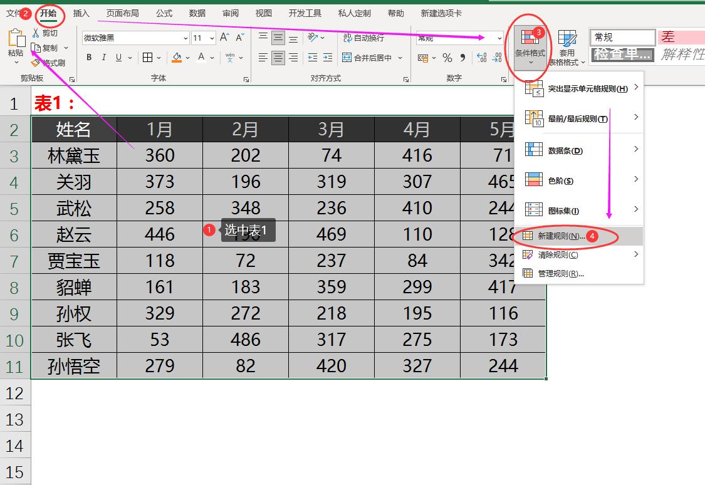Open 套用表格格式 table format gallery

[x=567, y=47]
